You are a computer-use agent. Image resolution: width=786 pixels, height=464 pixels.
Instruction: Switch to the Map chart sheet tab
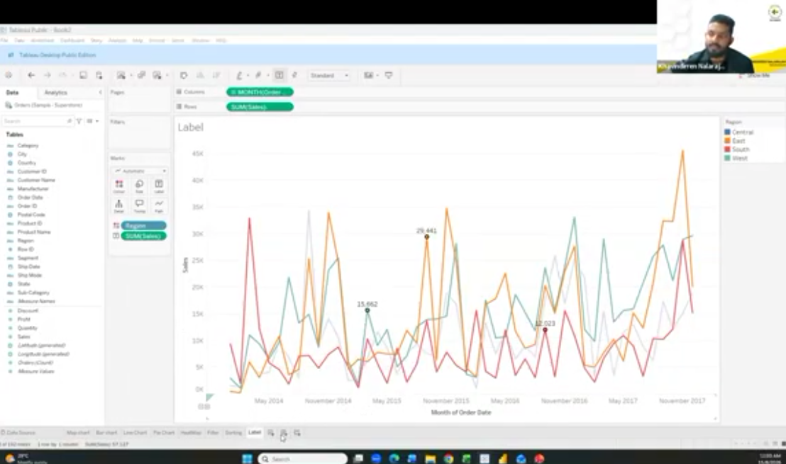pos(78,432)
